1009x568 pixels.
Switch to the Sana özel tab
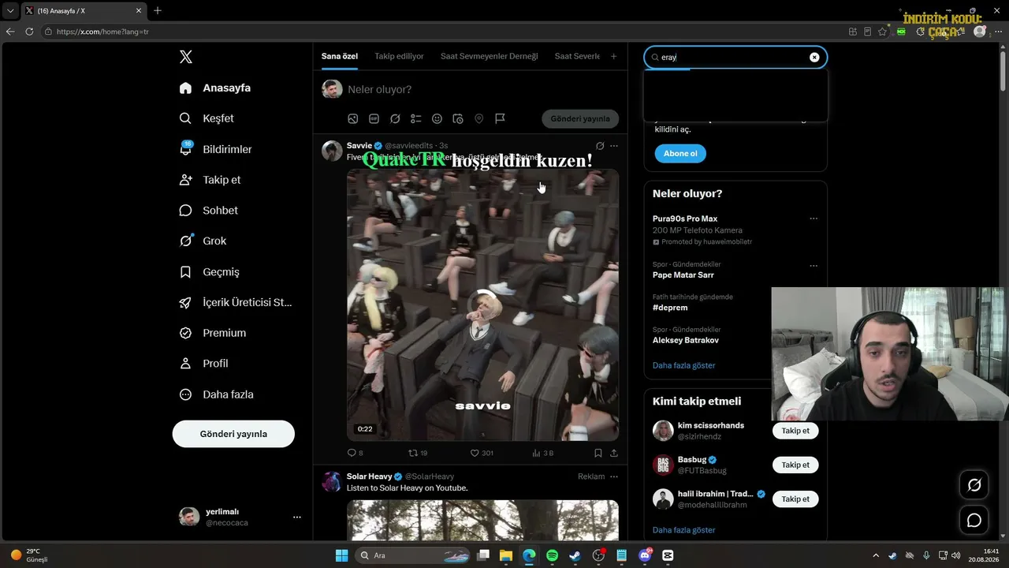pos(340,56)
